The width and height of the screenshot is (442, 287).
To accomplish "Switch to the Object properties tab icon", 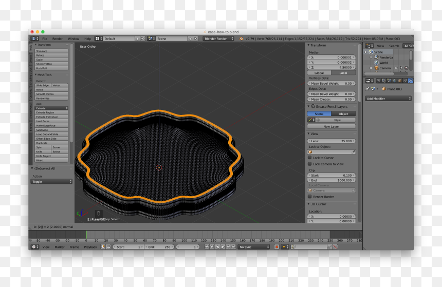I will (x=400, y=81).
